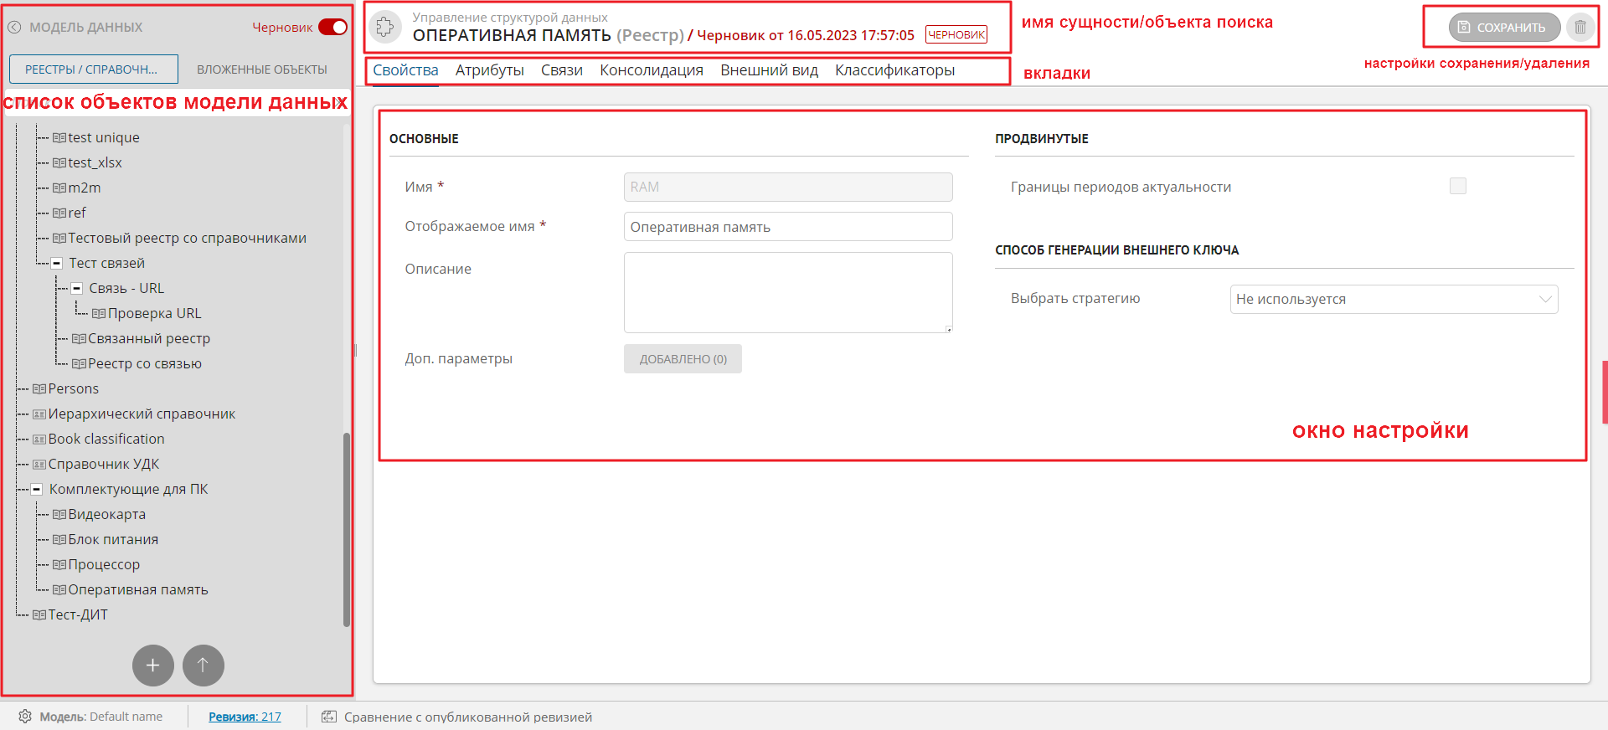This screenshot has width=1608, height=730.
Task: Toggle the Черновик draft switch
Action: pyautogui.click(x=332, y=28)
